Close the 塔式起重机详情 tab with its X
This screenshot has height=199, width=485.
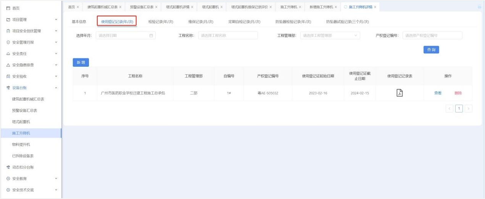click(192, 7)
